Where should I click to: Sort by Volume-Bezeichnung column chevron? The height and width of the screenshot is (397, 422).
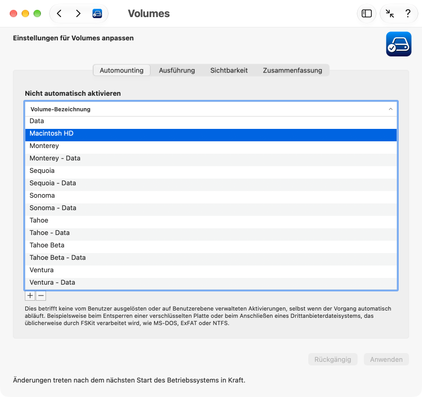click(390, 109)
